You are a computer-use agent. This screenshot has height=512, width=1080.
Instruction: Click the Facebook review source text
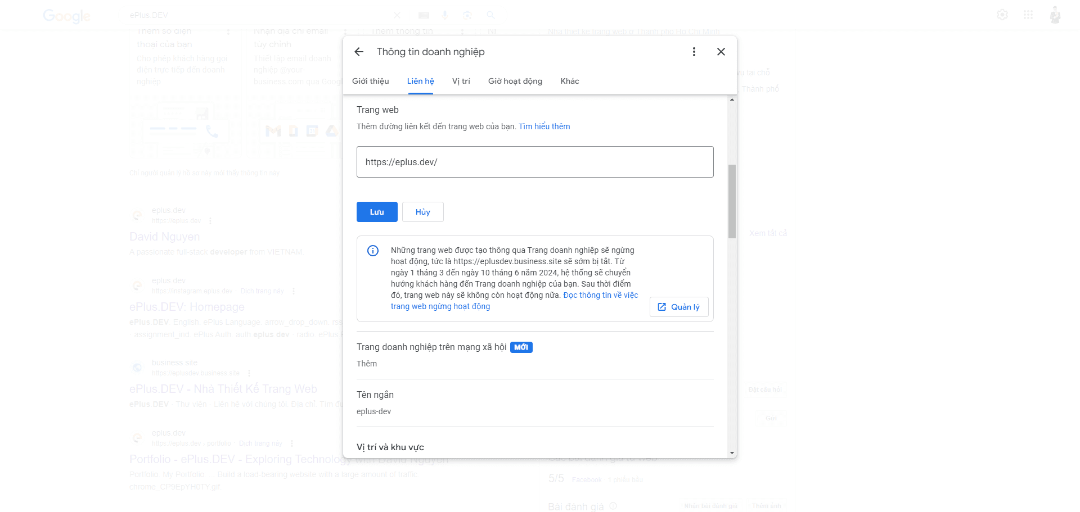(x=586, y=480)
